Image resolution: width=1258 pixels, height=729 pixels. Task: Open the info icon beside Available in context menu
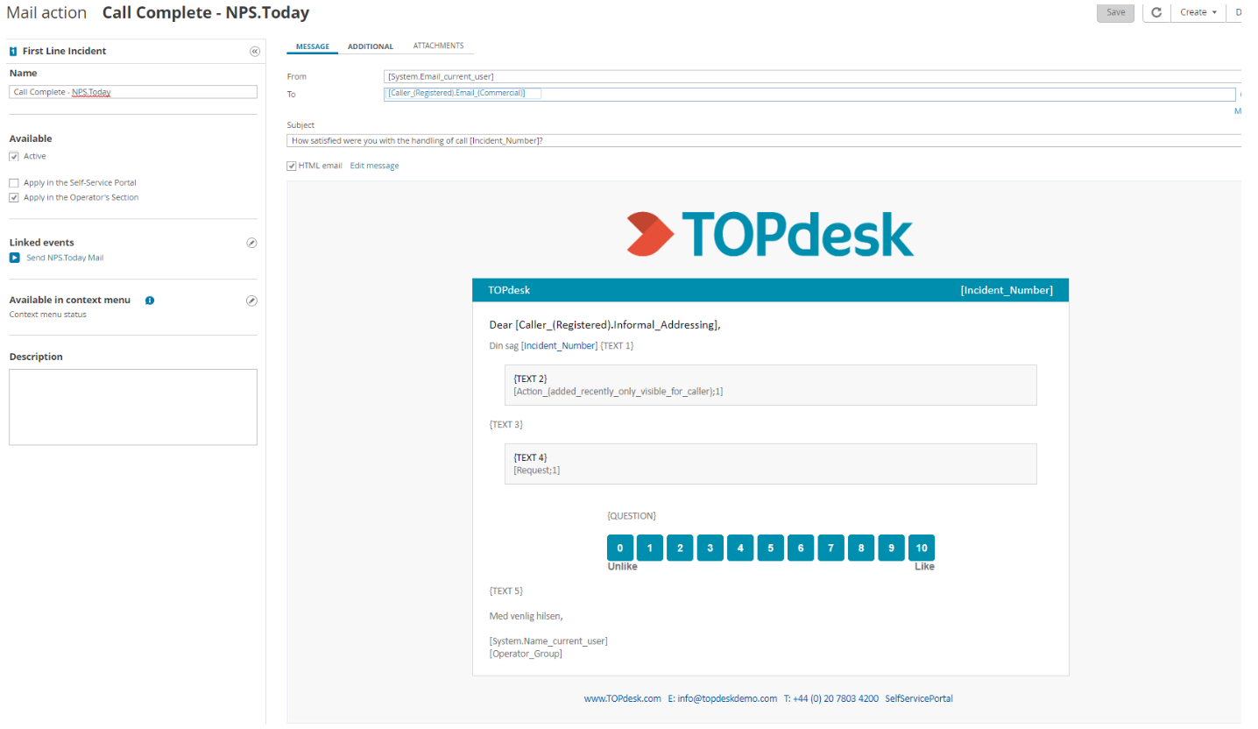pyautogui.click(x=149, y=300)
